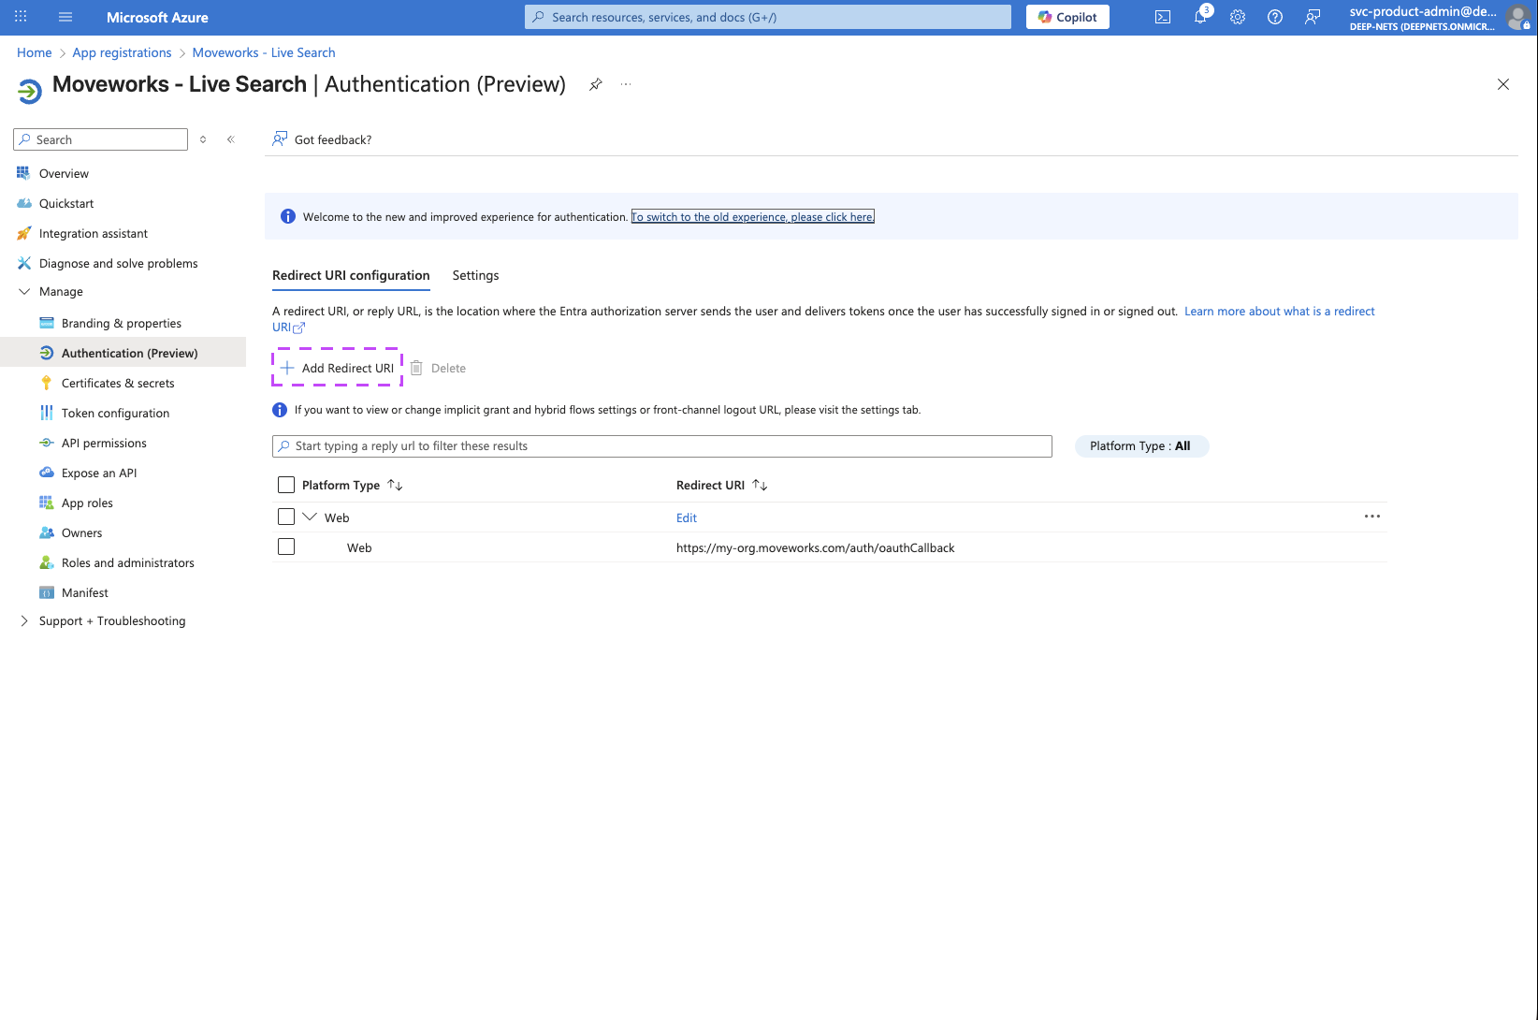Image resolution: width=1538 pixels, height=1020 pixels.
Task: Go to App registrations breadcrumb
Action: (x=122, y=52)
